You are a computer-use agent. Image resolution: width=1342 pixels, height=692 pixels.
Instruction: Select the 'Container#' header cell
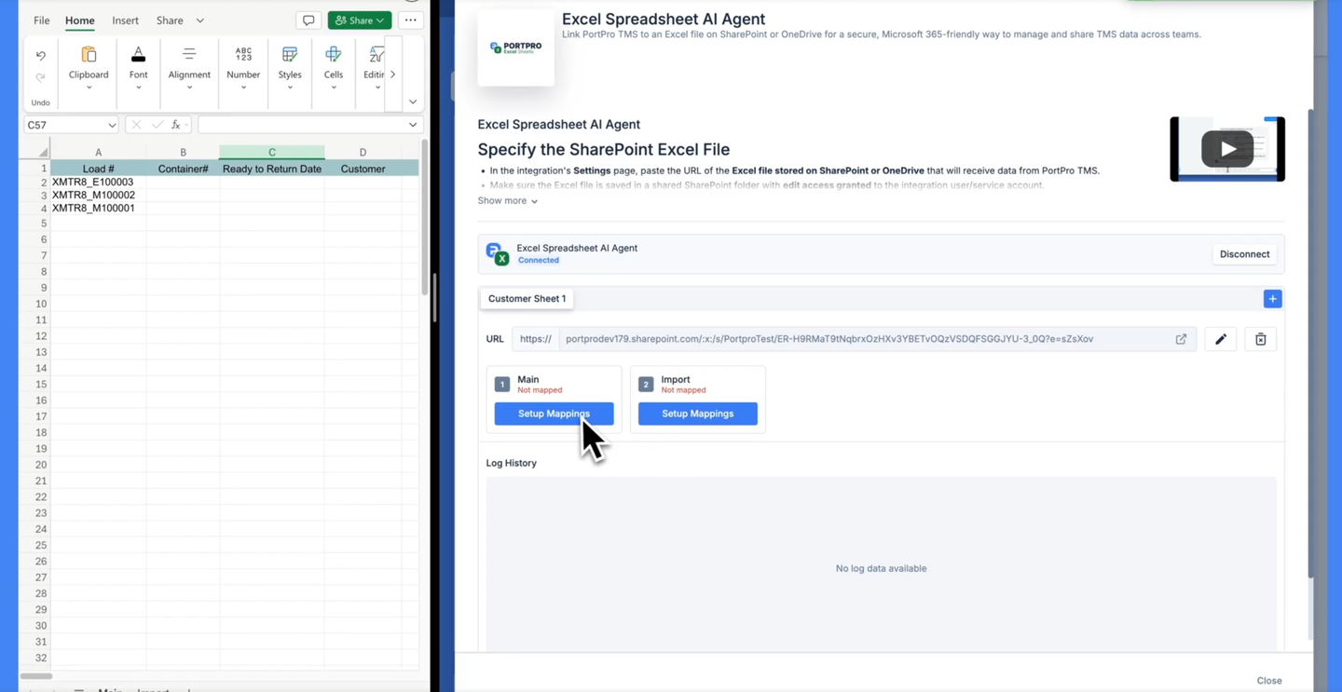click(x=183, y=169)
